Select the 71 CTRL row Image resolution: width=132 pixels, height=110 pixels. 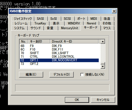pos(59,57)
